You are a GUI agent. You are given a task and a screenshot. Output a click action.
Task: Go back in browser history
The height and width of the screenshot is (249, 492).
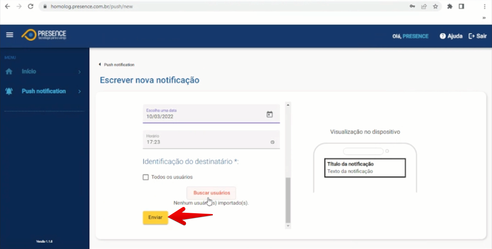[8, 6]
